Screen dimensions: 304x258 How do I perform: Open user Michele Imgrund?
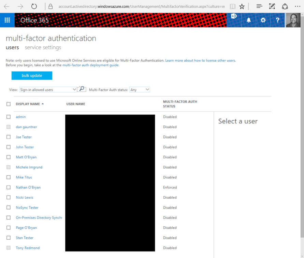coord(29,167)
